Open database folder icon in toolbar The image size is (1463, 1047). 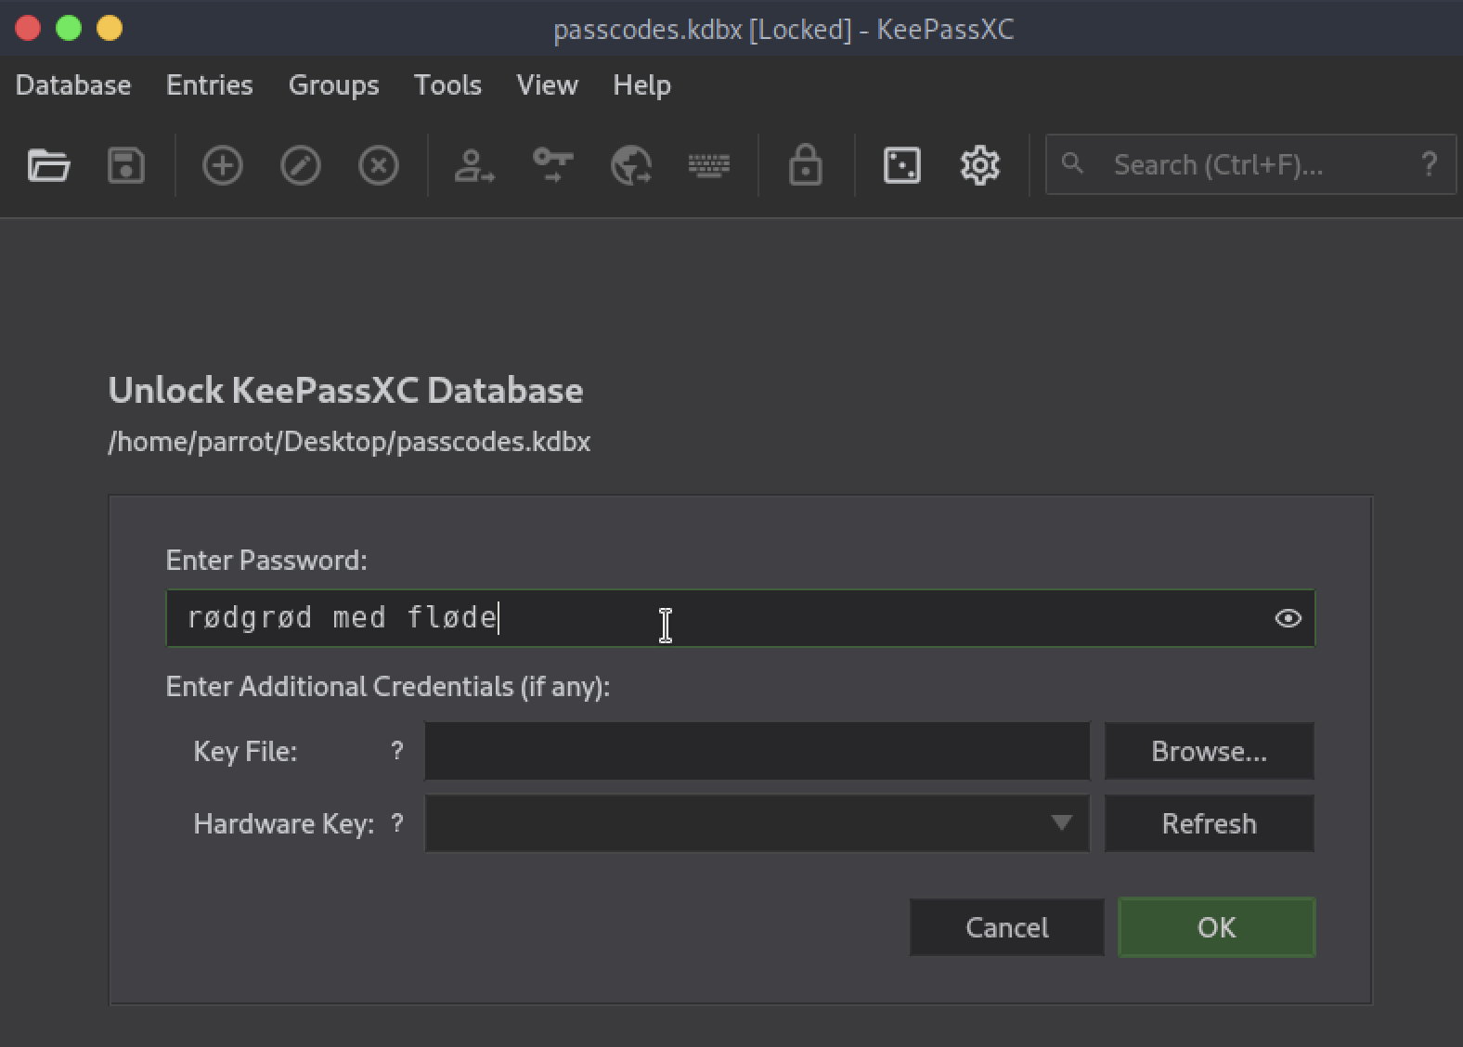(48, 166)
